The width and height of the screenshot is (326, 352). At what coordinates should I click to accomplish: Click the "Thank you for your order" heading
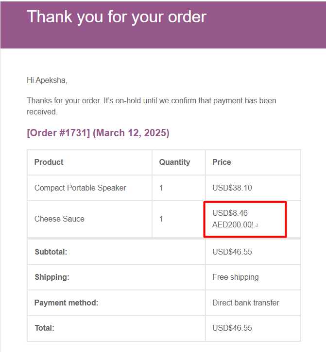tap(117, 17)
